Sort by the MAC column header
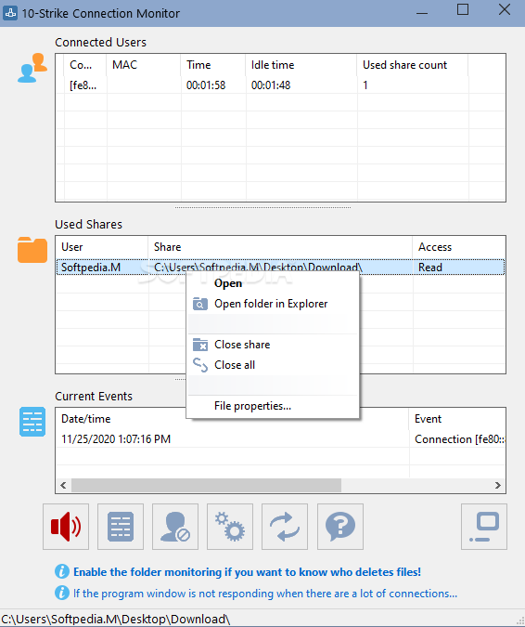Screen dimensions: 525x627 pos(144,65)
